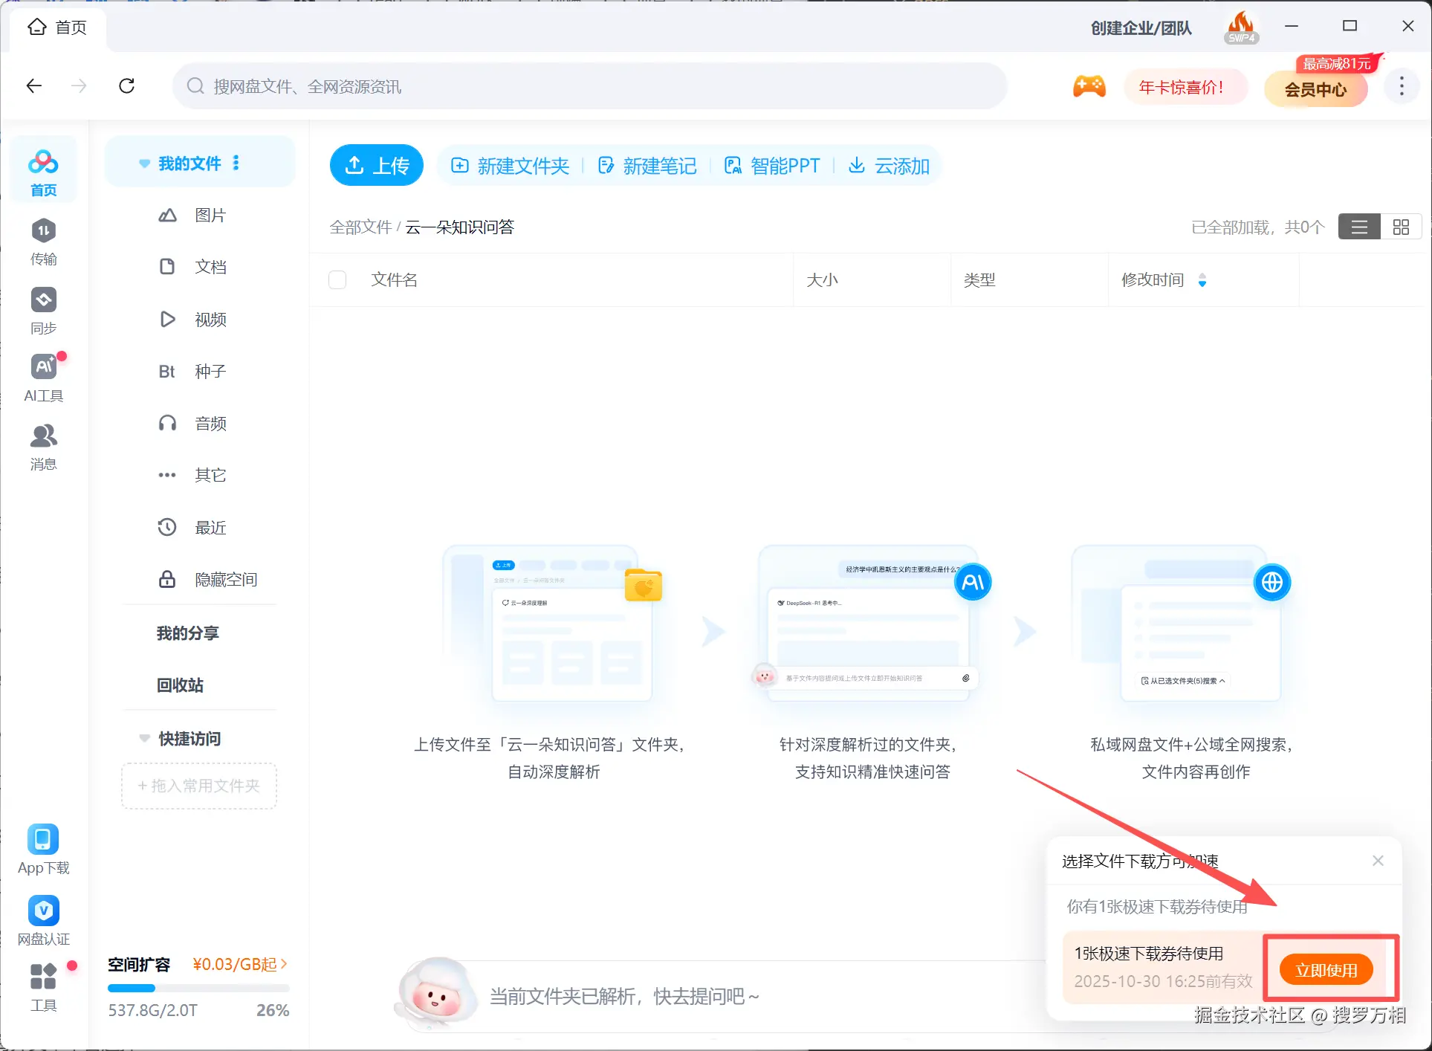Screen dimensions: 1432x1051
Task: Collapse the 我的文件 tree arrow
Action: [x=144, y=164]
